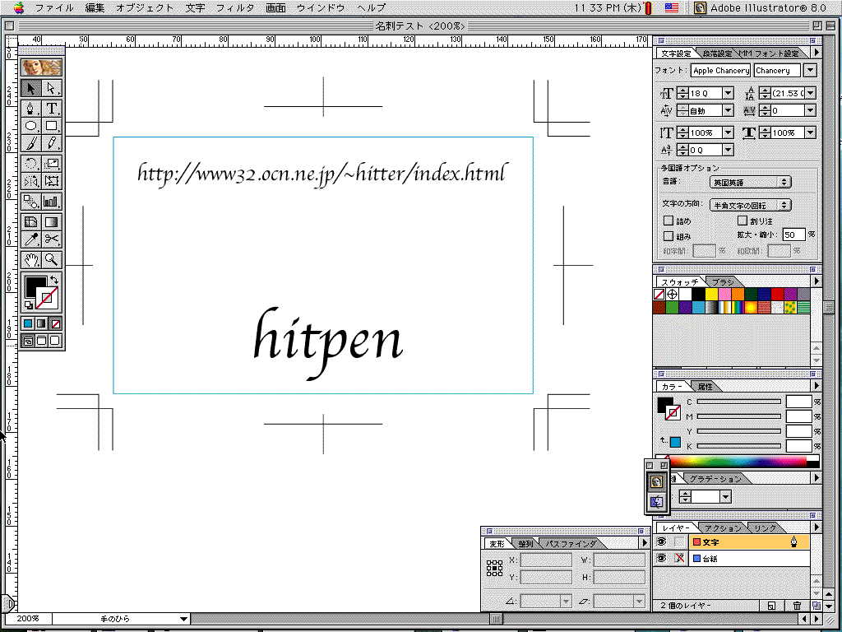
Task: Click the trash icon in Layers palette
Action: click(796, 606)
